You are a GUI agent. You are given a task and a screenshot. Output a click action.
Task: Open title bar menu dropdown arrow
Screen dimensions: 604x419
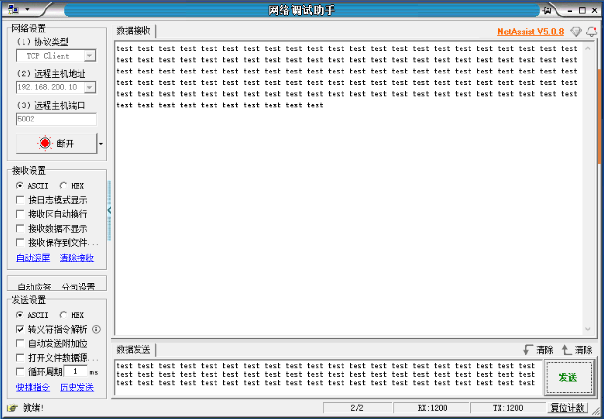27,9
